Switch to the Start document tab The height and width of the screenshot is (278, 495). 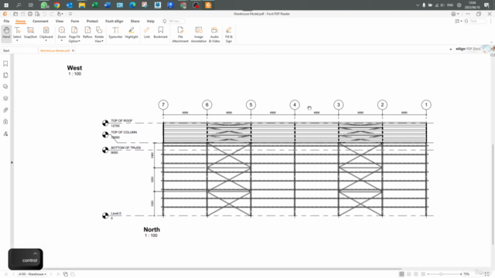19,50
